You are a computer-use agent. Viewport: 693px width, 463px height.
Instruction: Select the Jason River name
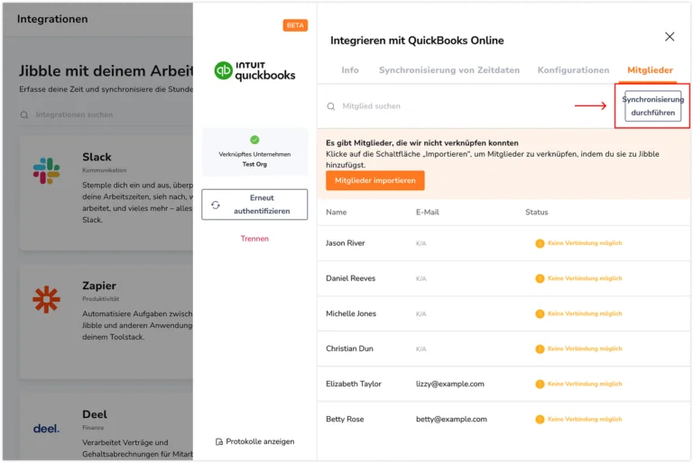coord(346,243)
